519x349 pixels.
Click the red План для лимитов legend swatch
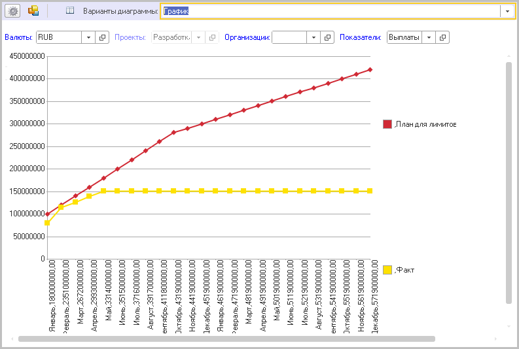pos(387,124)
